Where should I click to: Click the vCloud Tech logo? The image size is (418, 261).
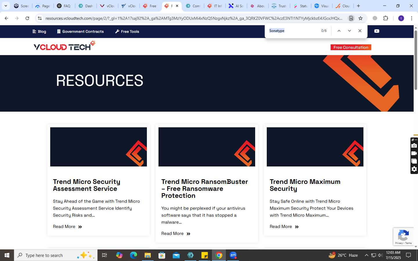pos(64,46)
